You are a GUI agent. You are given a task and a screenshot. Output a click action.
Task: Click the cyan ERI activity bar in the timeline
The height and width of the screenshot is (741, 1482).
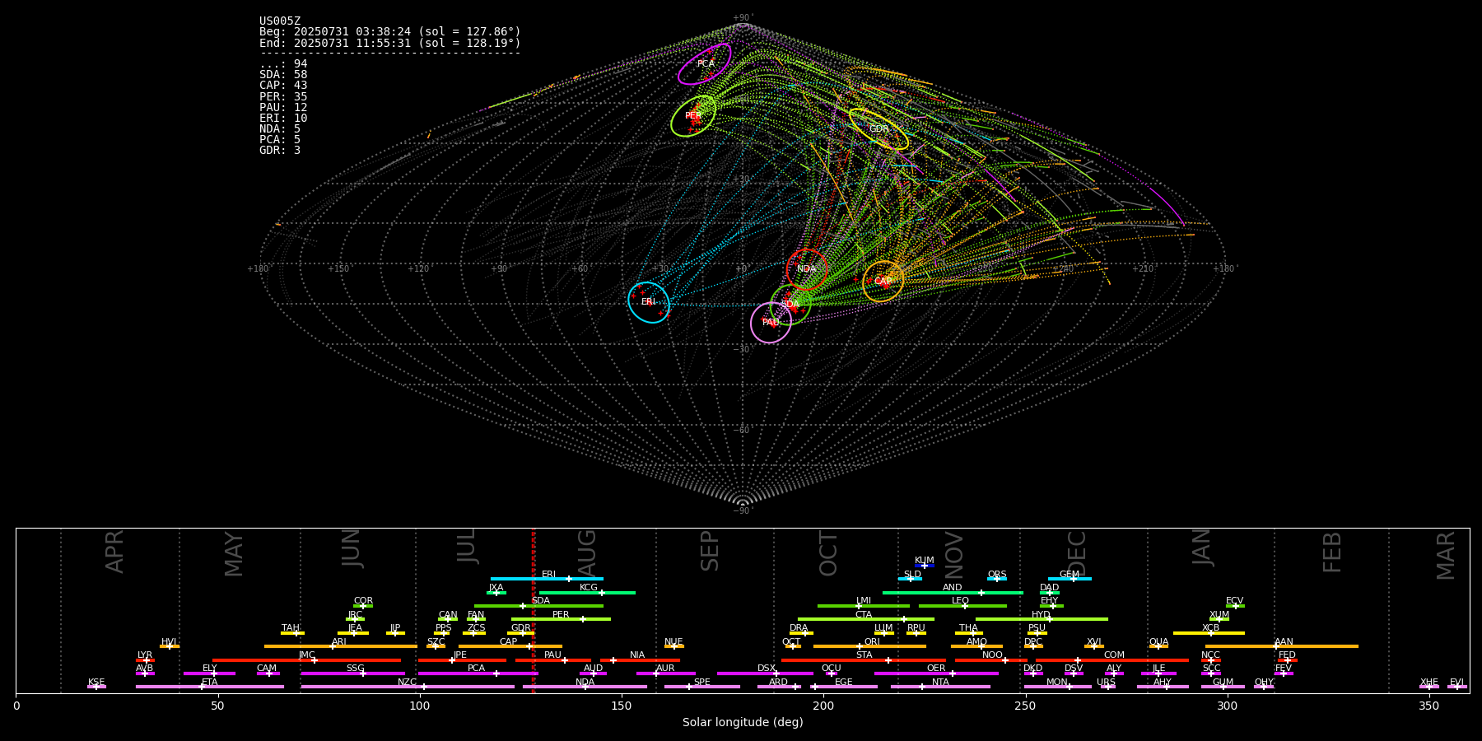click(547, 579)
